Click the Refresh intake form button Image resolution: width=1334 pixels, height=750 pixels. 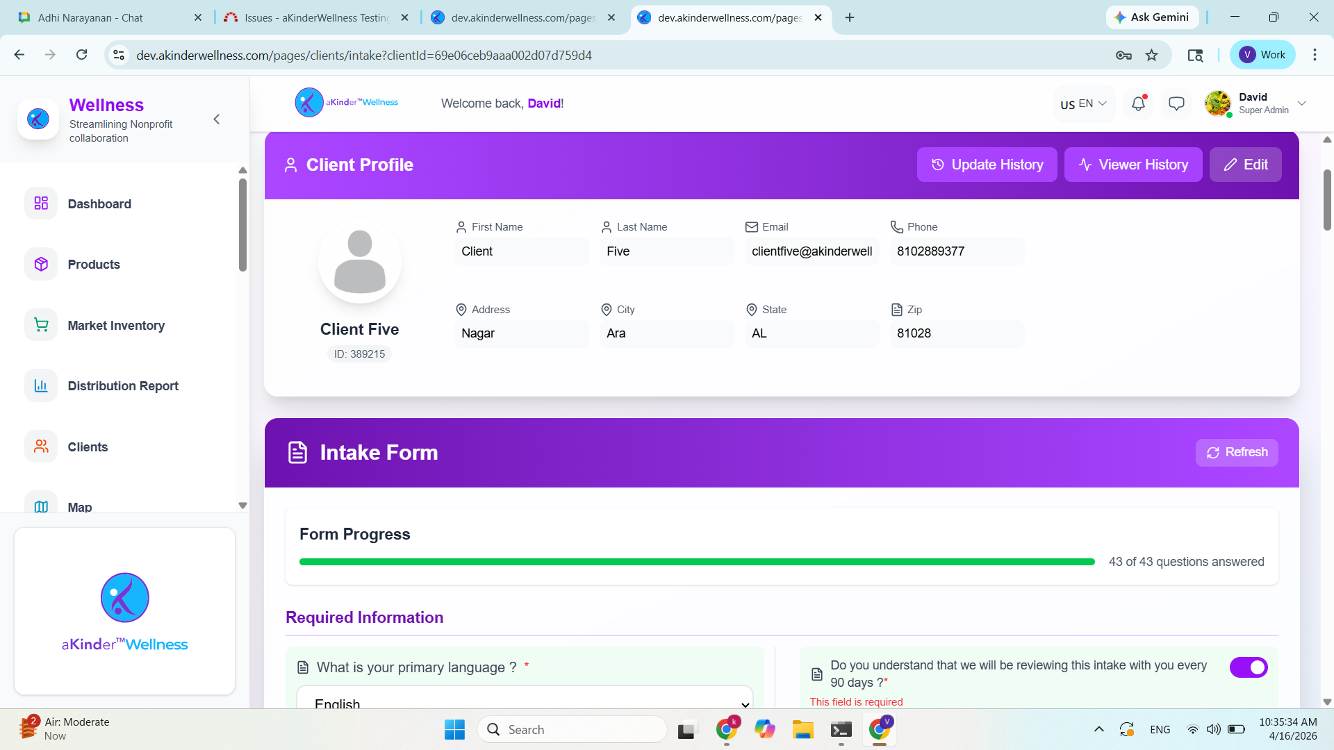(1237, 452)
